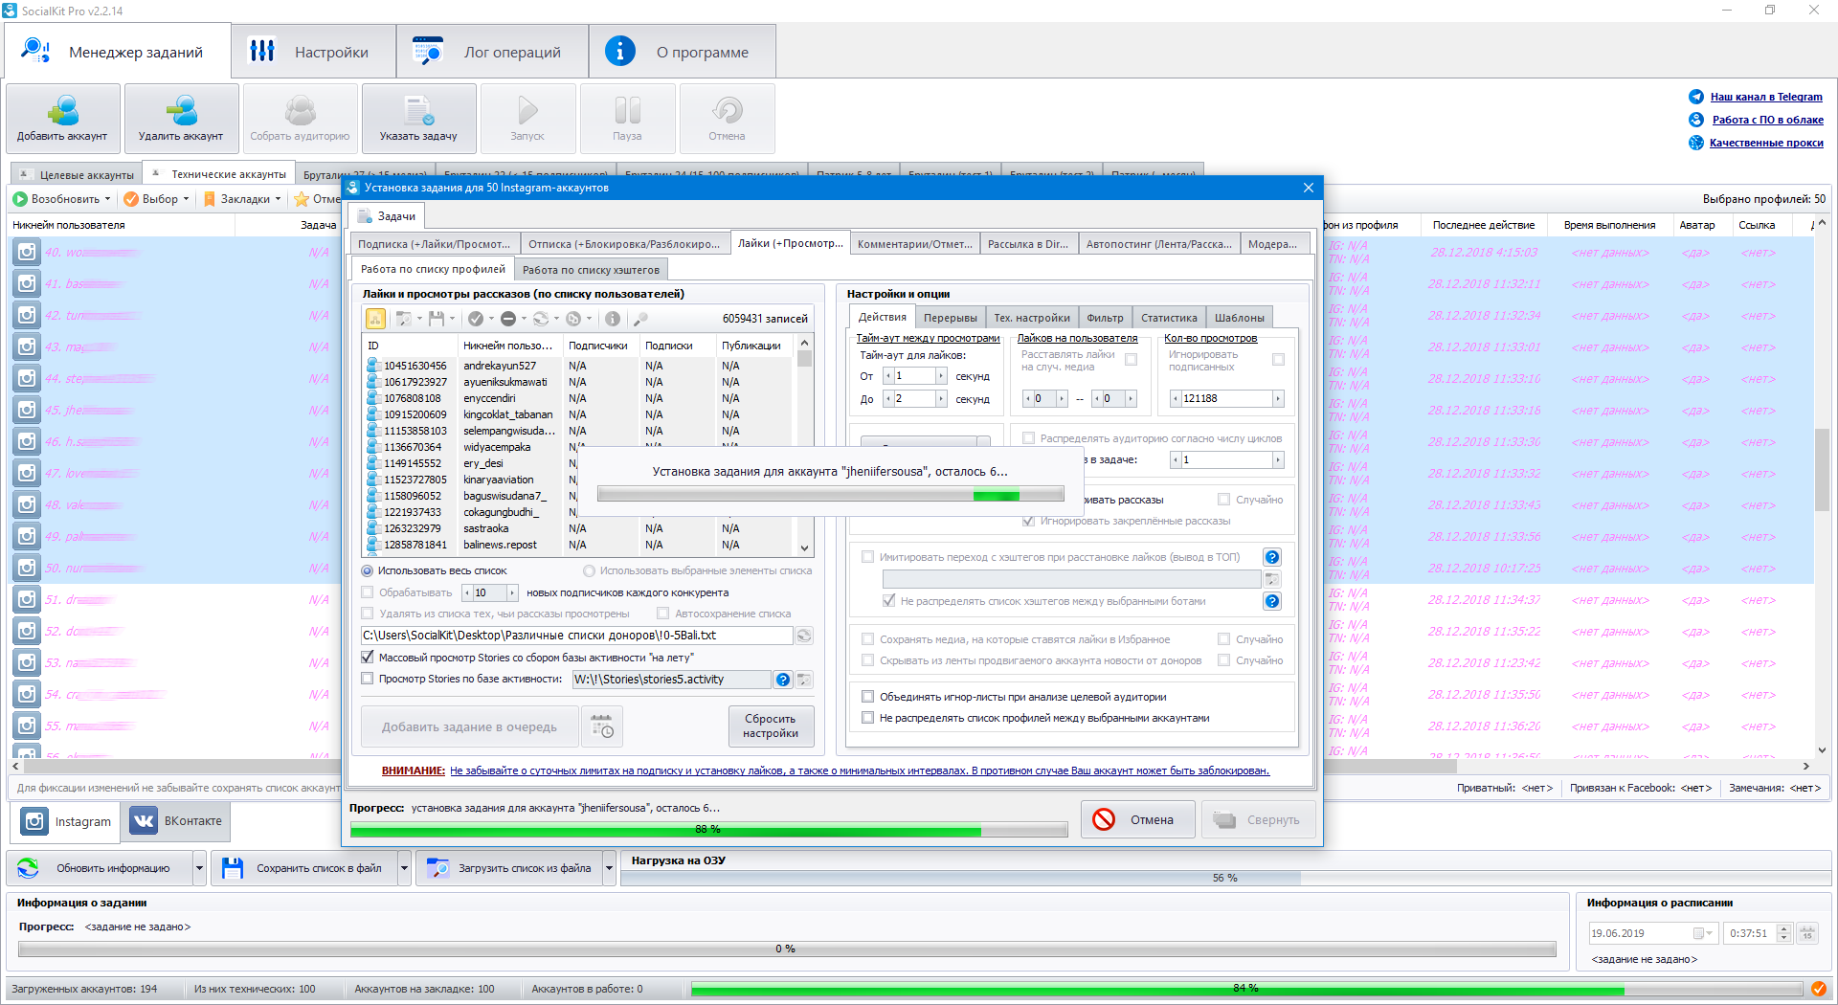Open the О программе tab
The image size is (1838, 1005).
pyautogui.click(x=683, y=52)
